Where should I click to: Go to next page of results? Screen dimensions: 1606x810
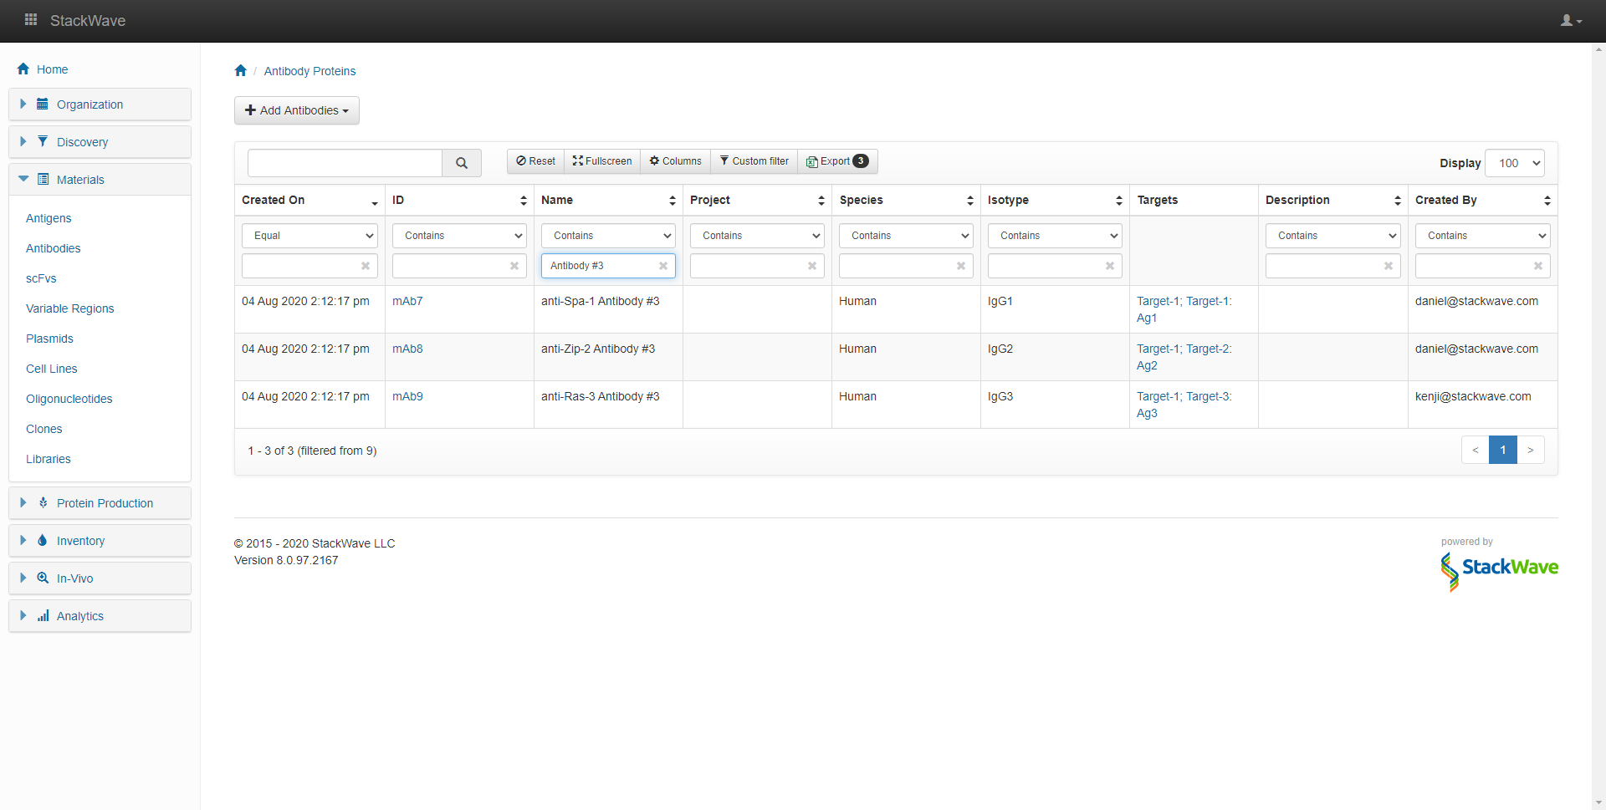tap(1530, 450)
